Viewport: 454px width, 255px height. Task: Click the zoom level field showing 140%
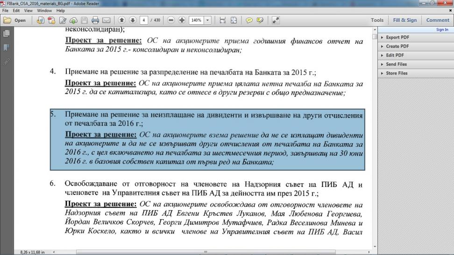click(197, 20)
